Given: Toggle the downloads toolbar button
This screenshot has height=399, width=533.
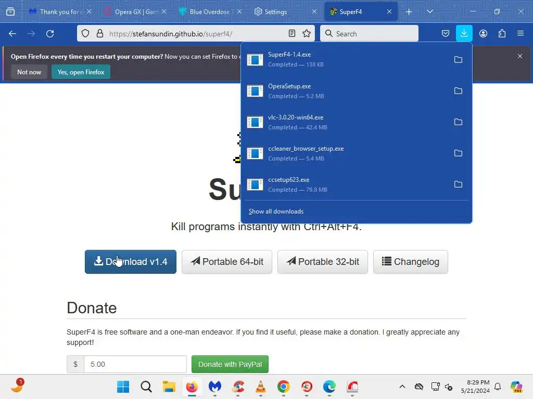Looking at the screenshot, I should (x=464, y=34).
